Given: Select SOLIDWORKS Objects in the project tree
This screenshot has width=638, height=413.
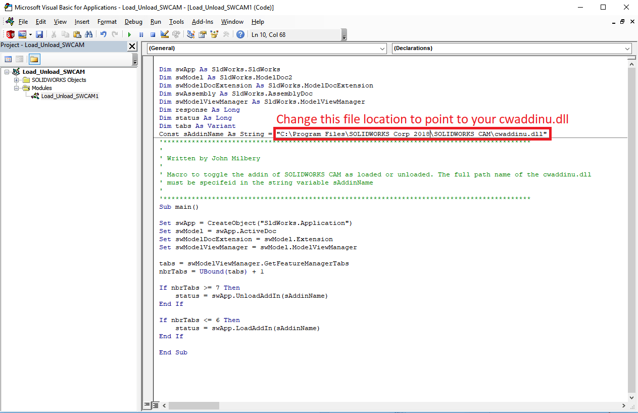Looking at the screenshot, I should tap(59, 80).
